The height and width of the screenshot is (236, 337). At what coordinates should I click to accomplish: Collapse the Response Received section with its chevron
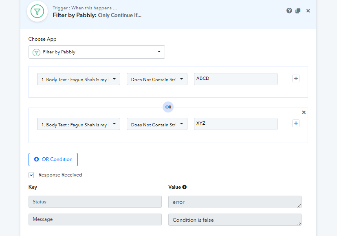pyautogui.click(x=31, y=175)
